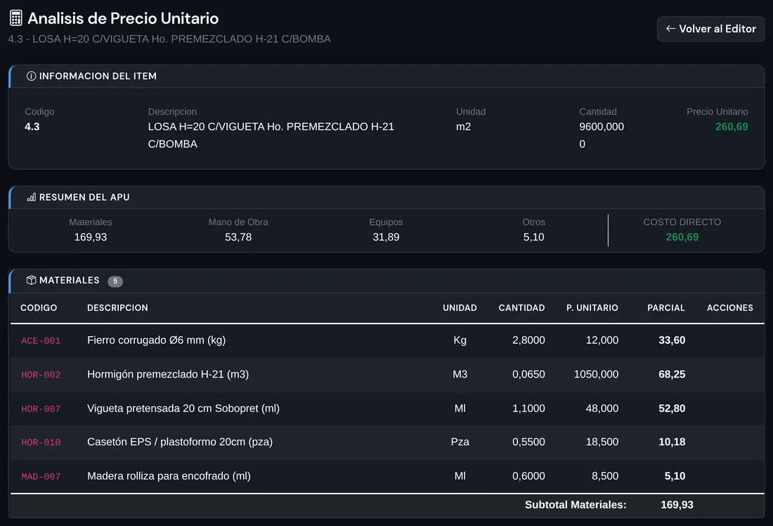Click the Volver al Editor button
Screen dimensions: 773x526
(x=710, y=29)
